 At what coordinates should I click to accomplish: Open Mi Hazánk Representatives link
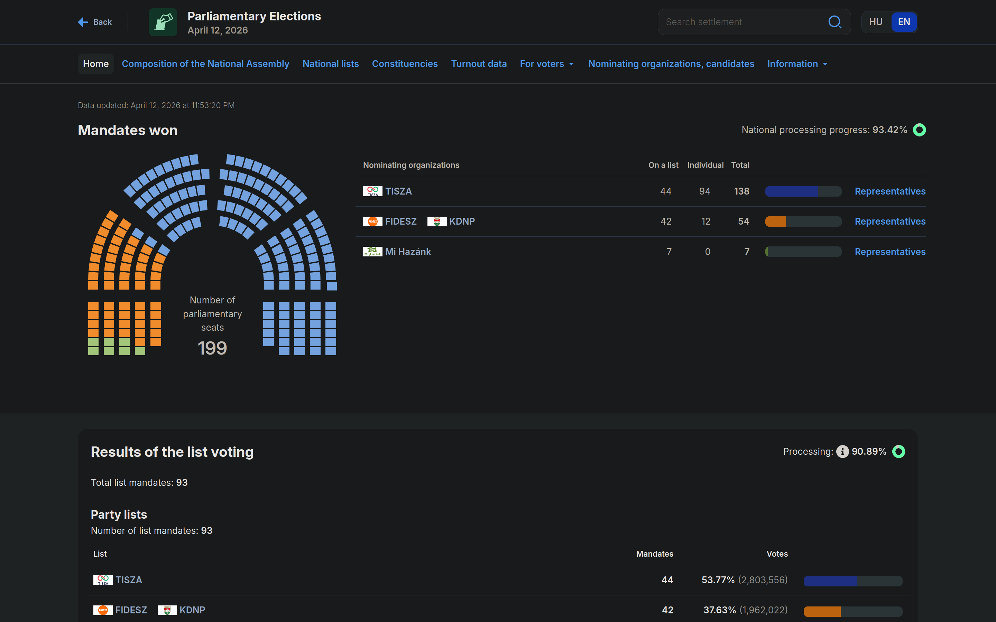(x=890, y=251)
